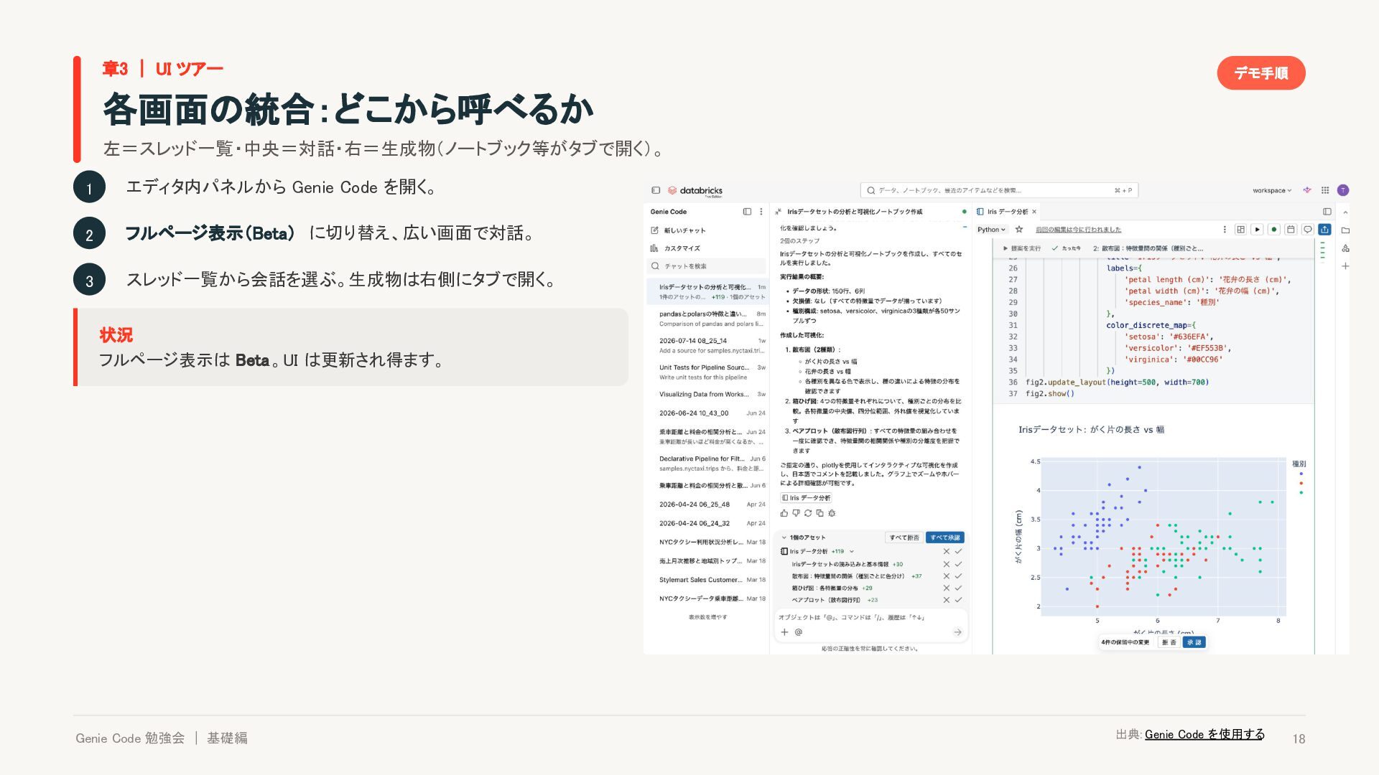The image size is (1379, 775).
Task: Copy the response with the copy icon
Action: click(x=819, y=513)
